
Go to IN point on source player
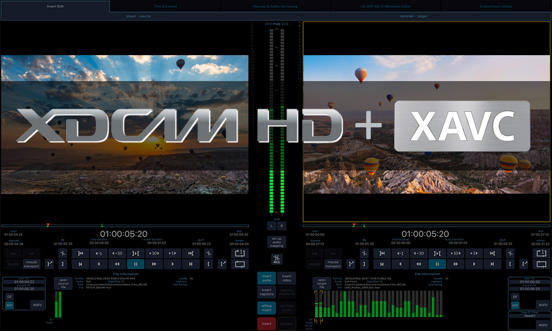[80, 253]
